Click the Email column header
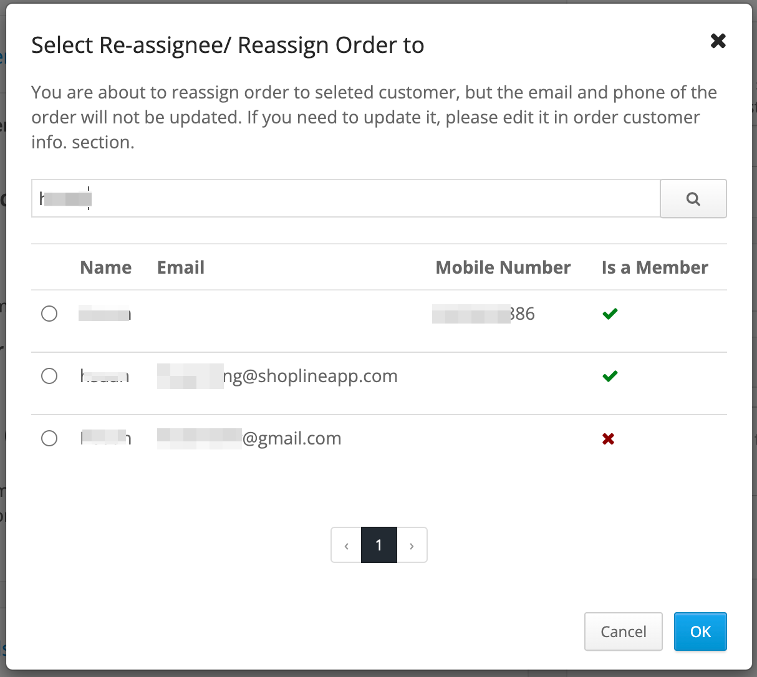 [181, 267]
